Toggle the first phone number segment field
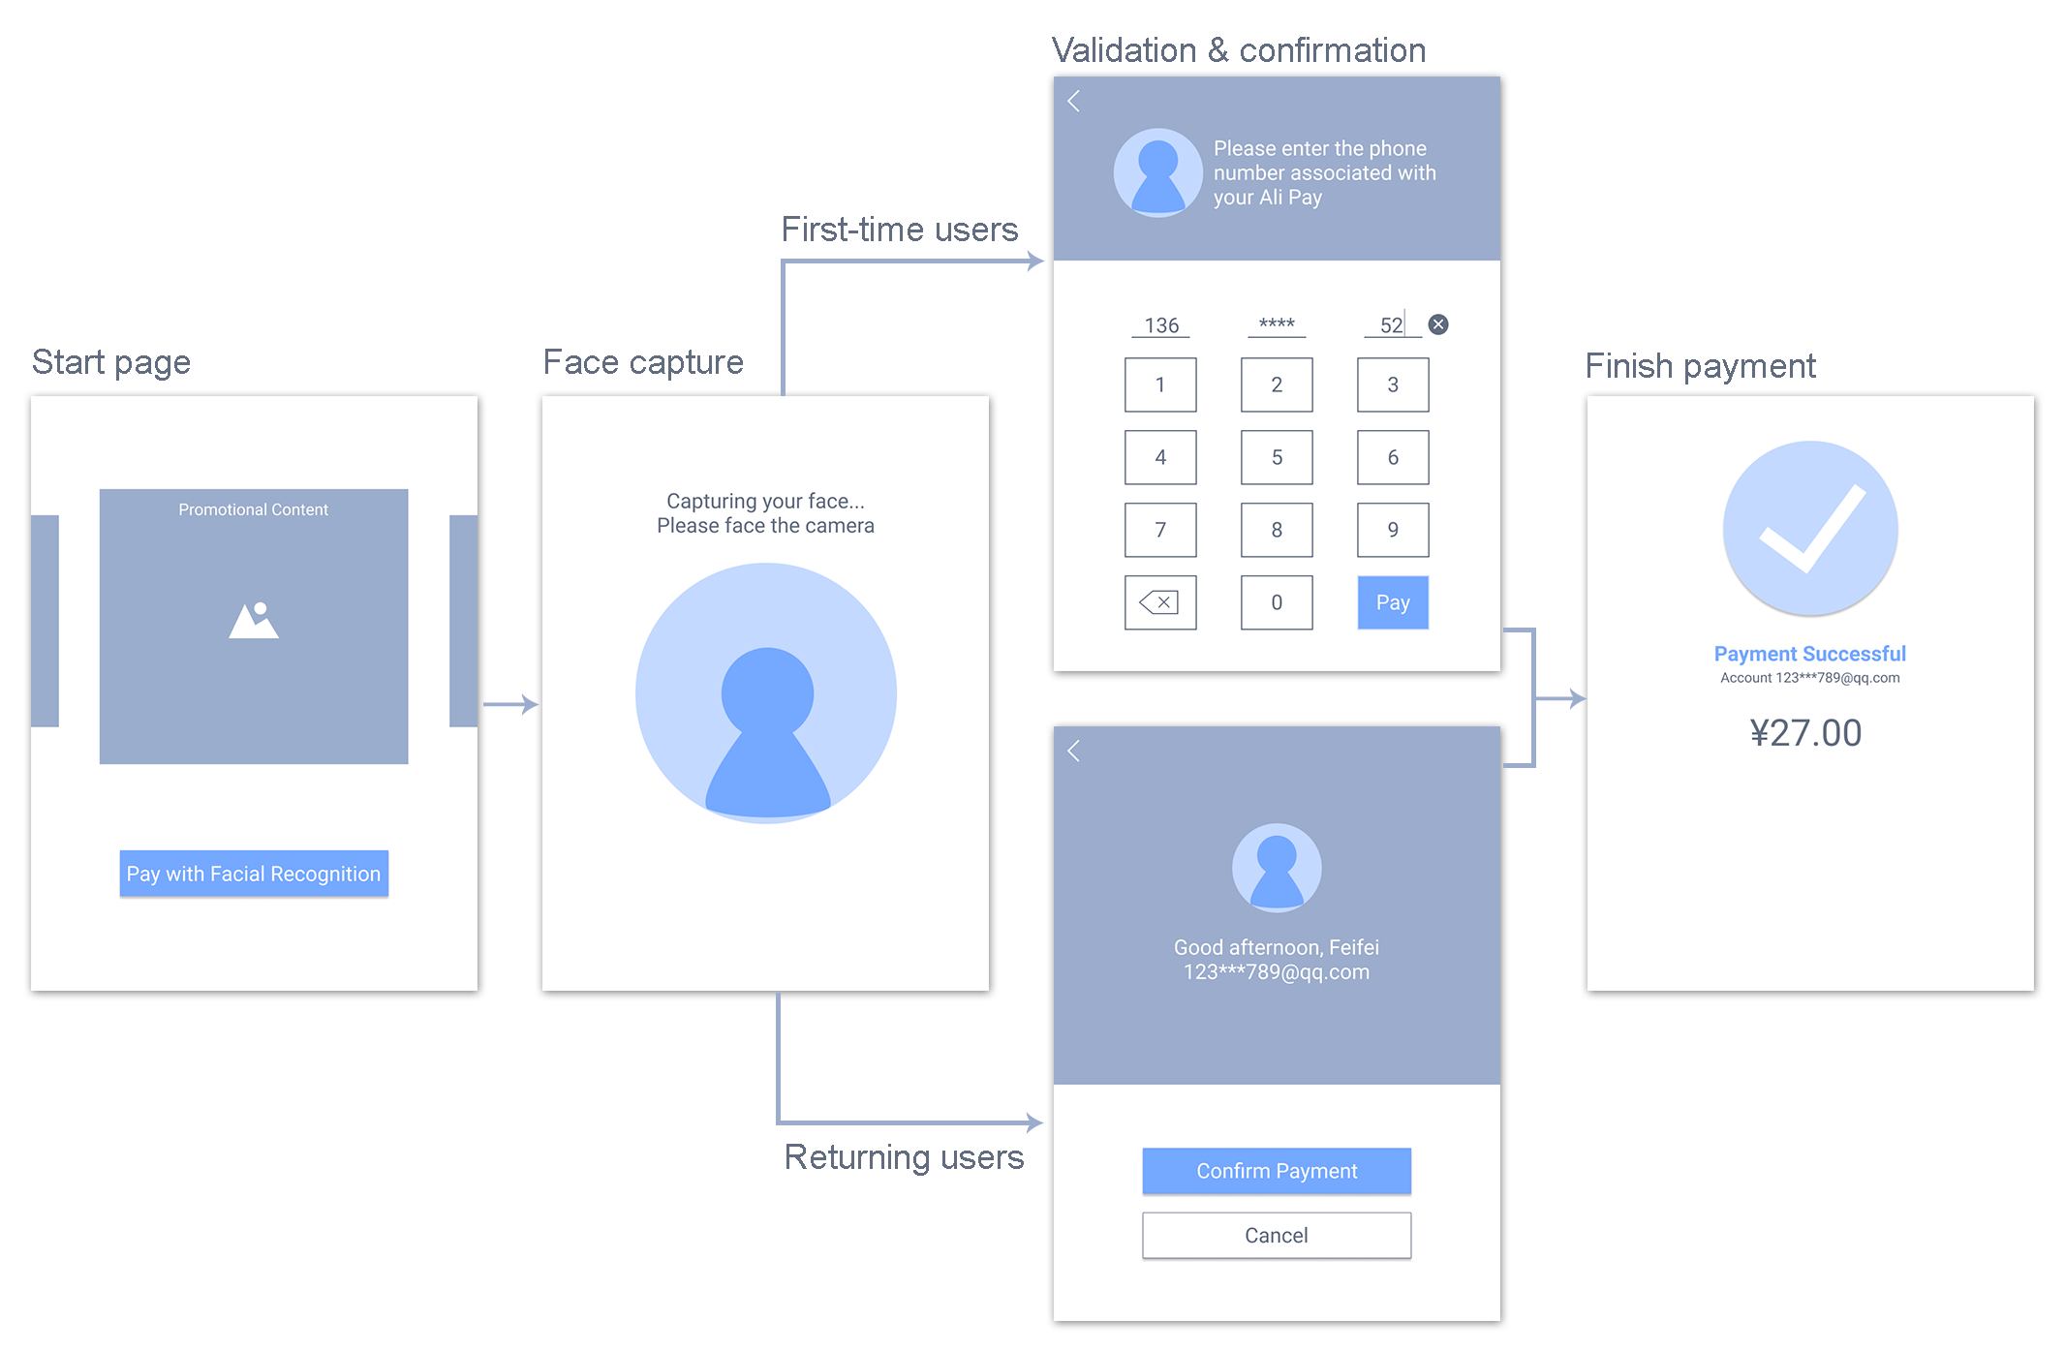Image resolution: width=2065 pixels, height=1352 pixels. pos(1158,324)
